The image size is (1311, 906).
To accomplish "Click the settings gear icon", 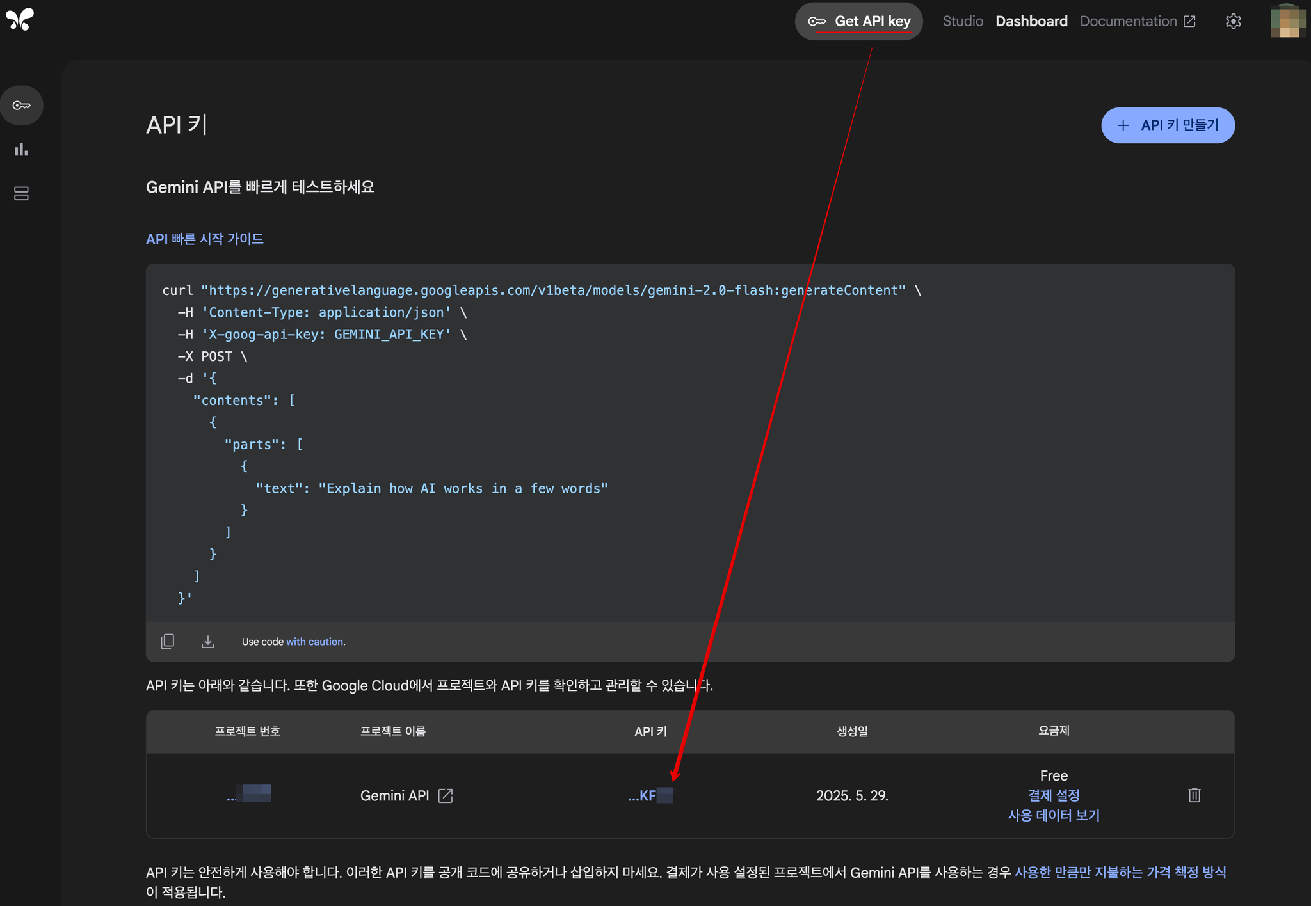I will 1233,21.
